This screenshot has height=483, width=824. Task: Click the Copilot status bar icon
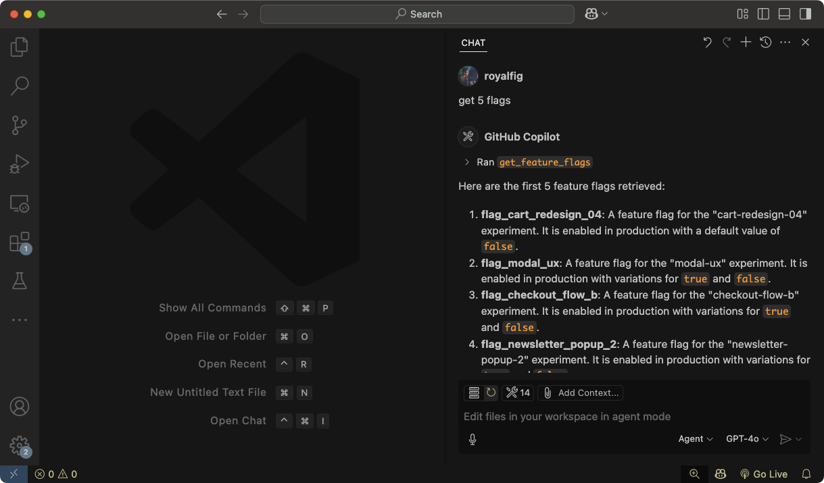click(x=721, y=474)
